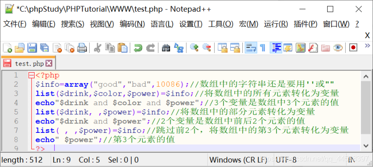Image resolution: width=373 pixels, height=167 pixels.
Task: Place cursor on $info=array line
Action: (x=185, y=84)
